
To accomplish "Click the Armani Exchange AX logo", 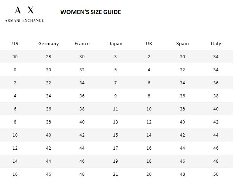I will click(x=24, y=11).
